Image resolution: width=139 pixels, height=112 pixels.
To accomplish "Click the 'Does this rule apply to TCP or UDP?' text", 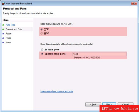I will tap(57, 24).
